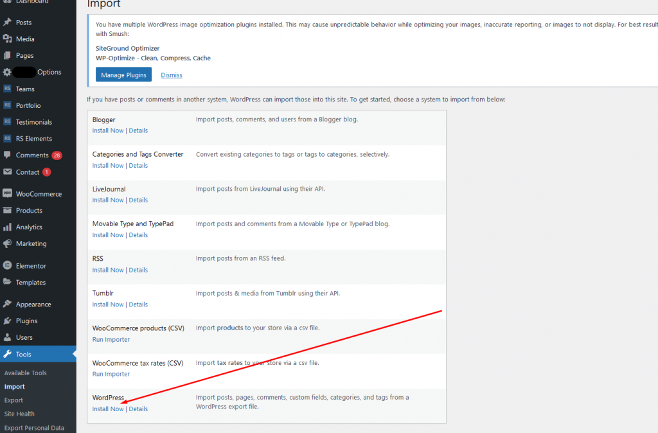Click the Elementor logo icon
Image resolution: width=658 pixels, height=433 pixels.
click(x=7, y=265)
